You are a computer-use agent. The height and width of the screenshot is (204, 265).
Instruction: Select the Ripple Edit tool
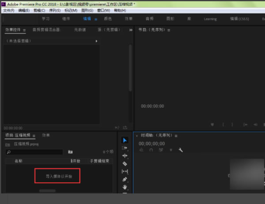125,155
